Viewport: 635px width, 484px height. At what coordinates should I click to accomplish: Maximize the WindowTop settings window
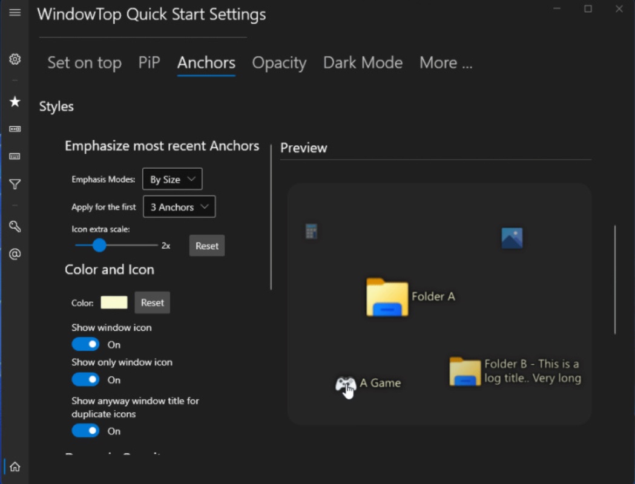[x=588, y=8]
